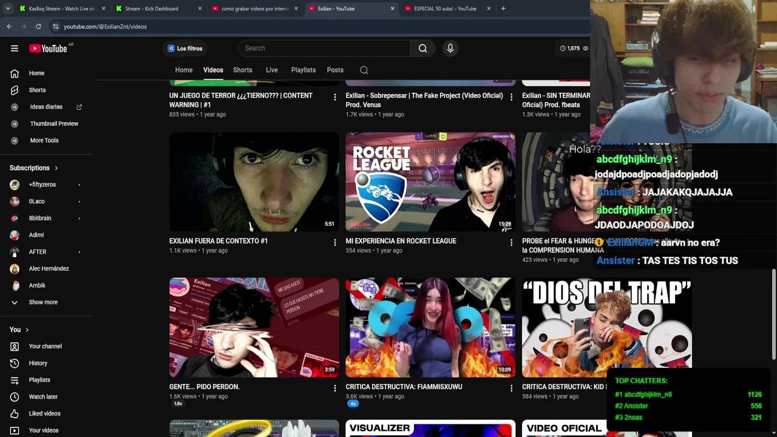Click the page vertical scrollbar thumb

pos(773,314)
